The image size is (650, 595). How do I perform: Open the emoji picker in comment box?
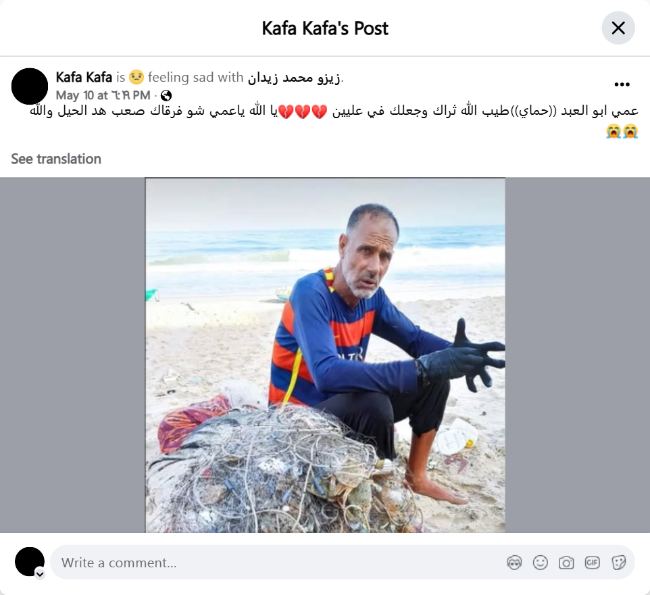pyautogui.click(x=540, y=563)
